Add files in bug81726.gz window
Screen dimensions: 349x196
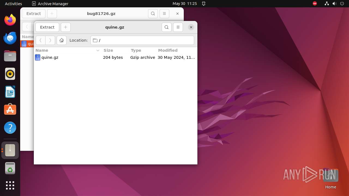(52, 14)
